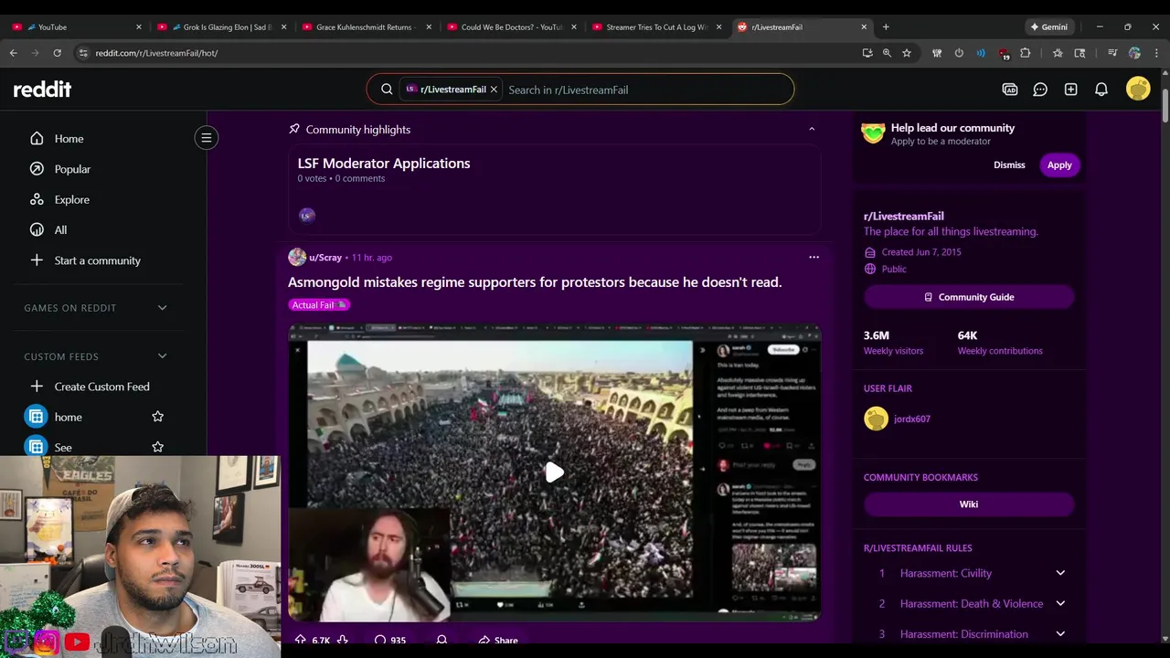
Task: Click the blue sound-wave extension icon
Action: click(981, 53)
